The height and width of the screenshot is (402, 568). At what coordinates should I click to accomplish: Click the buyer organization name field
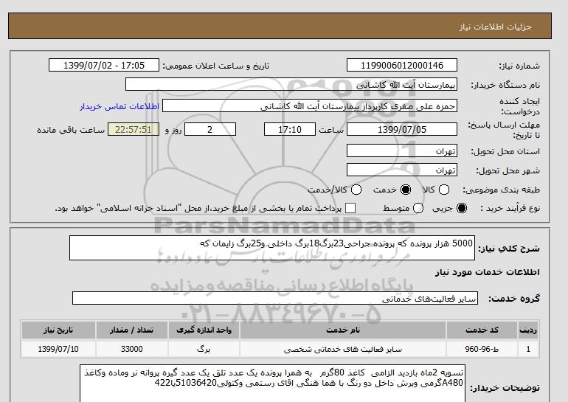[291, 85]
